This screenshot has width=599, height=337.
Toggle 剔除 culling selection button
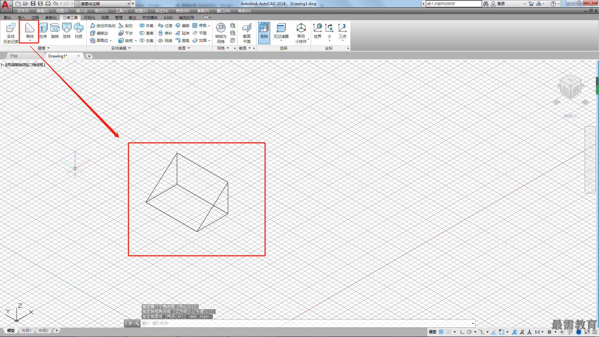264,32
